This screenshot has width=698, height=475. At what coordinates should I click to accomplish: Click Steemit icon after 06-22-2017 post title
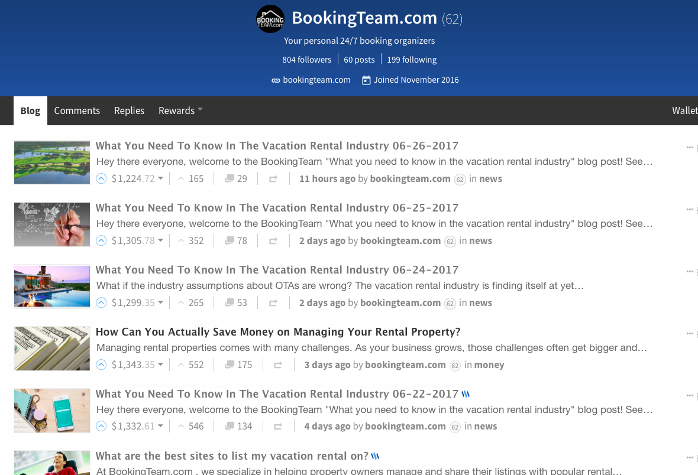tap(466, 394)
